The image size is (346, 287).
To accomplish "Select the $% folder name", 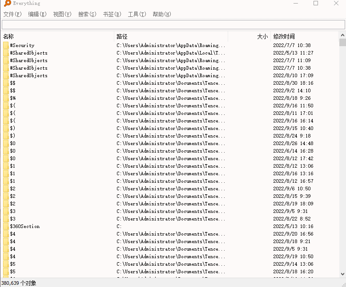I will tap(13, 98).
